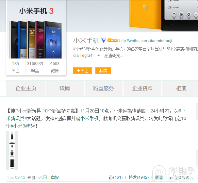Click the 小米手机 profile name heading
This screenshot has height=183, width=198.
tap(86, 41)
